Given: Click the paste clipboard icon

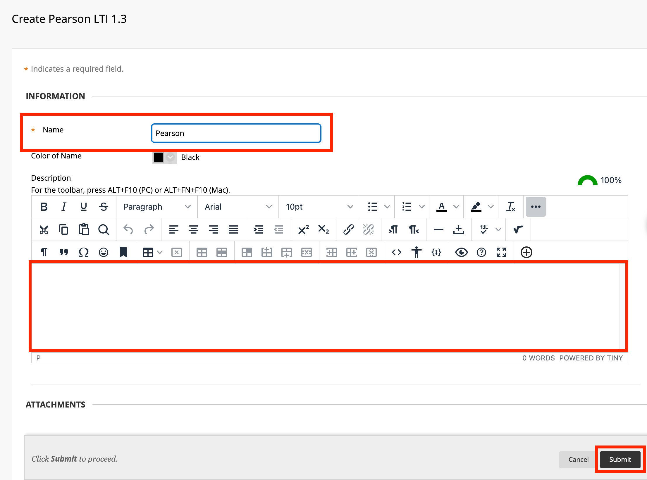Looking at the screenshot, I should pos(84,229).
